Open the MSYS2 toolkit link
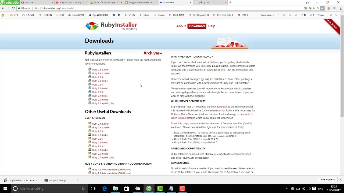This screenshot has height=193, width=344. [219, 107]
